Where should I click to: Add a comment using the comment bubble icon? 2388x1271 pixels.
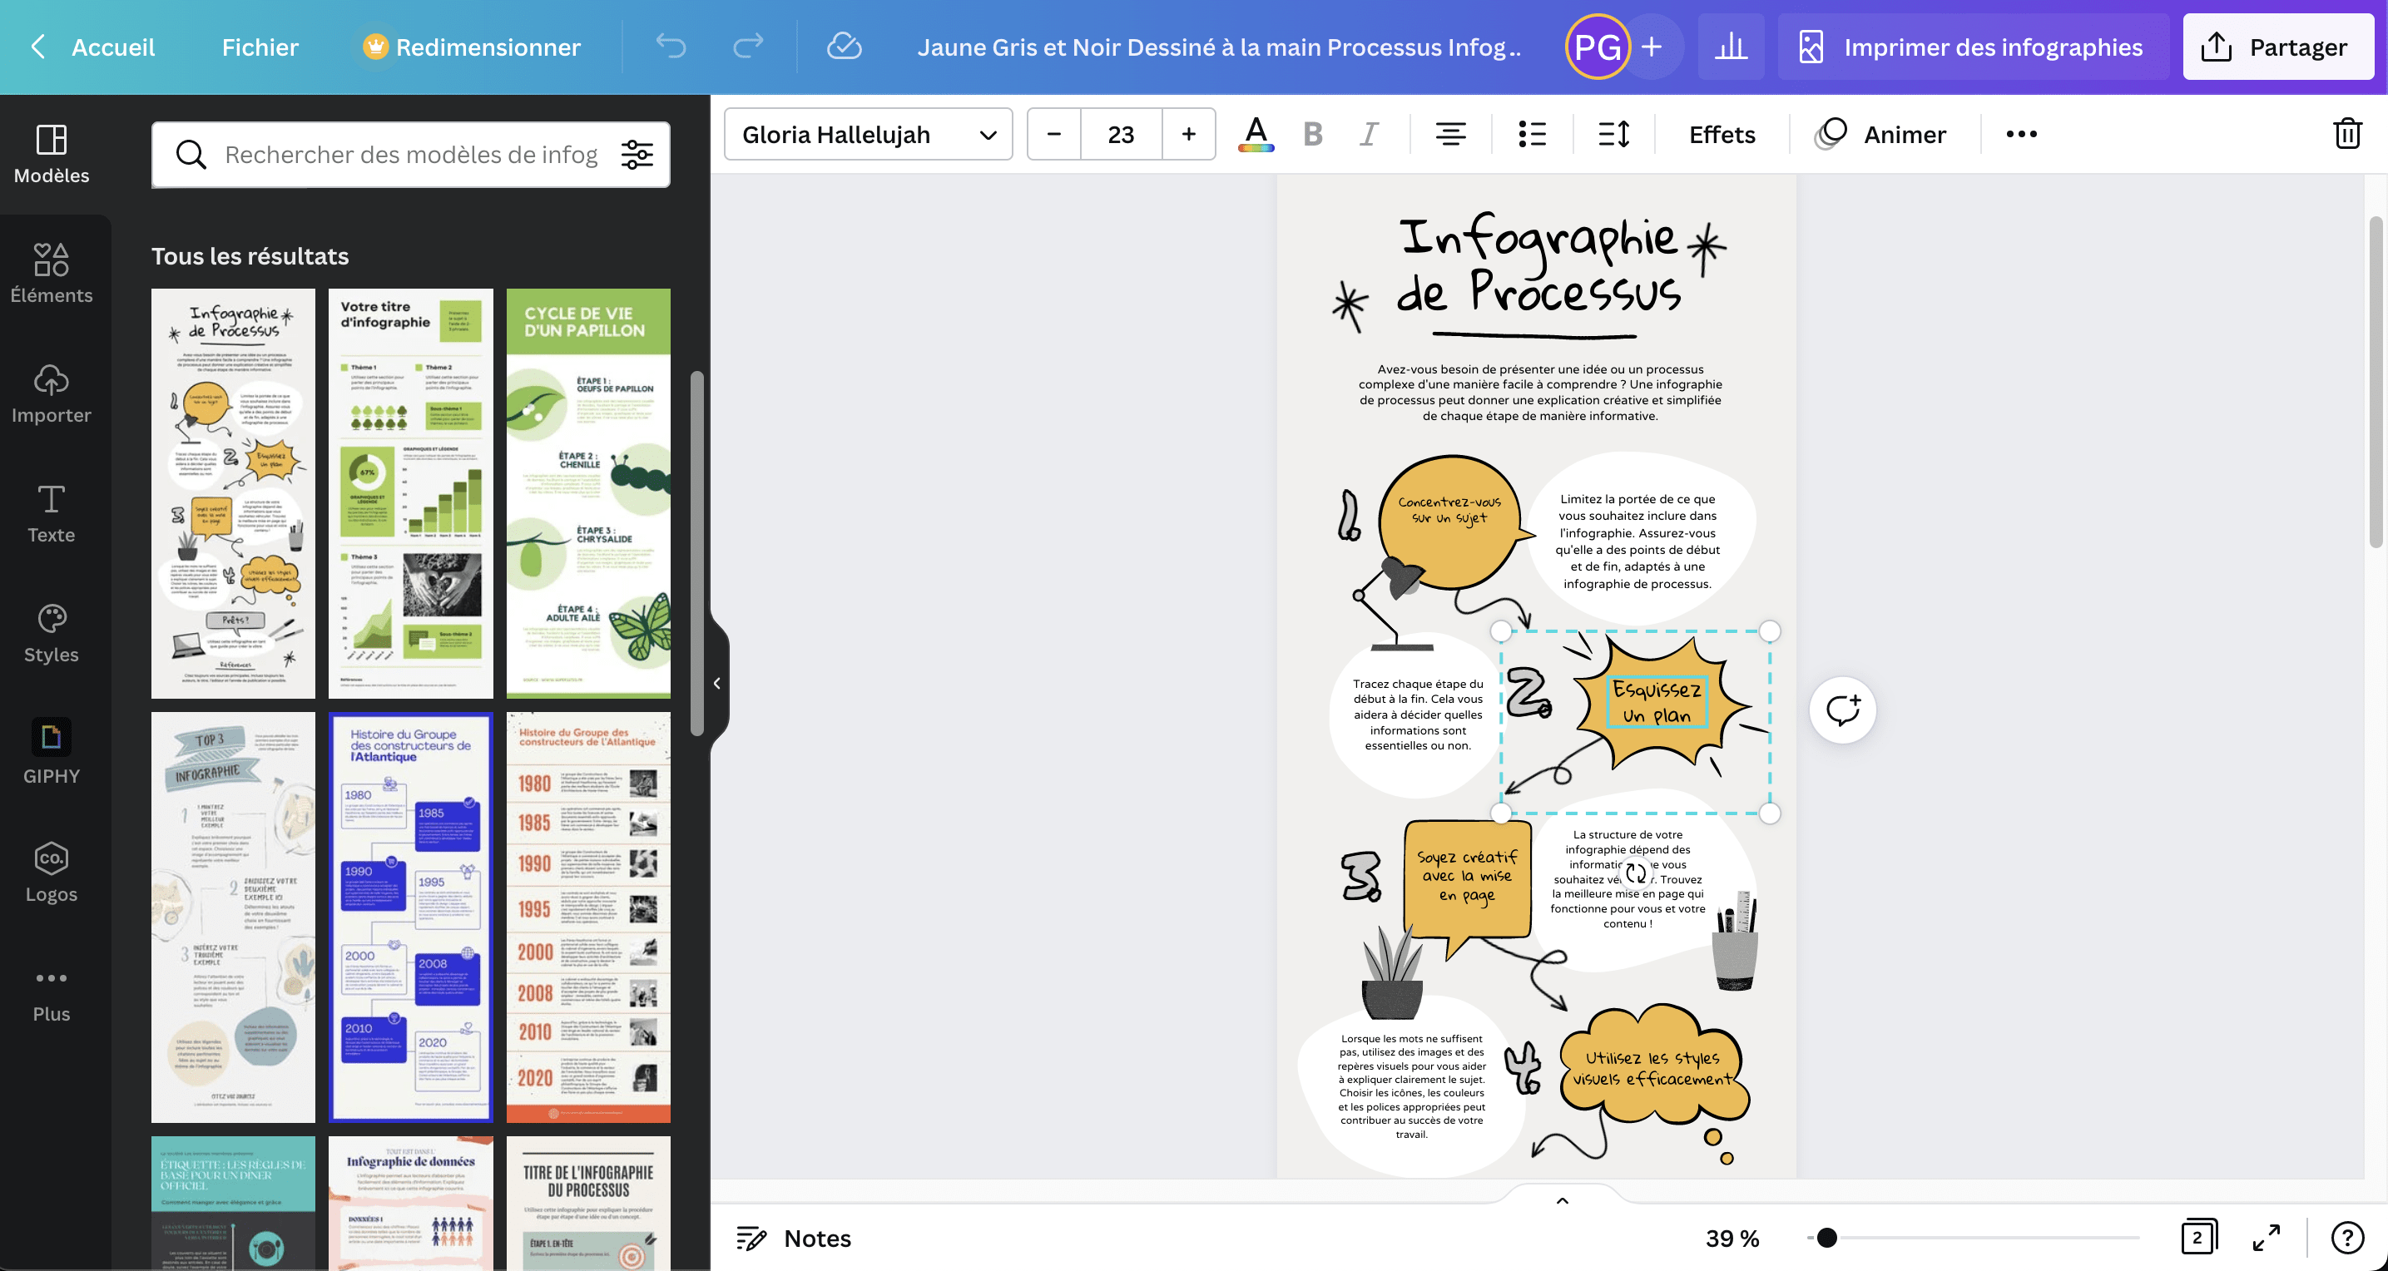1842,710
